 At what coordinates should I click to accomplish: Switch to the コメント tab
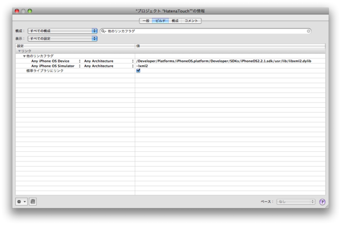tap(191, 21)
